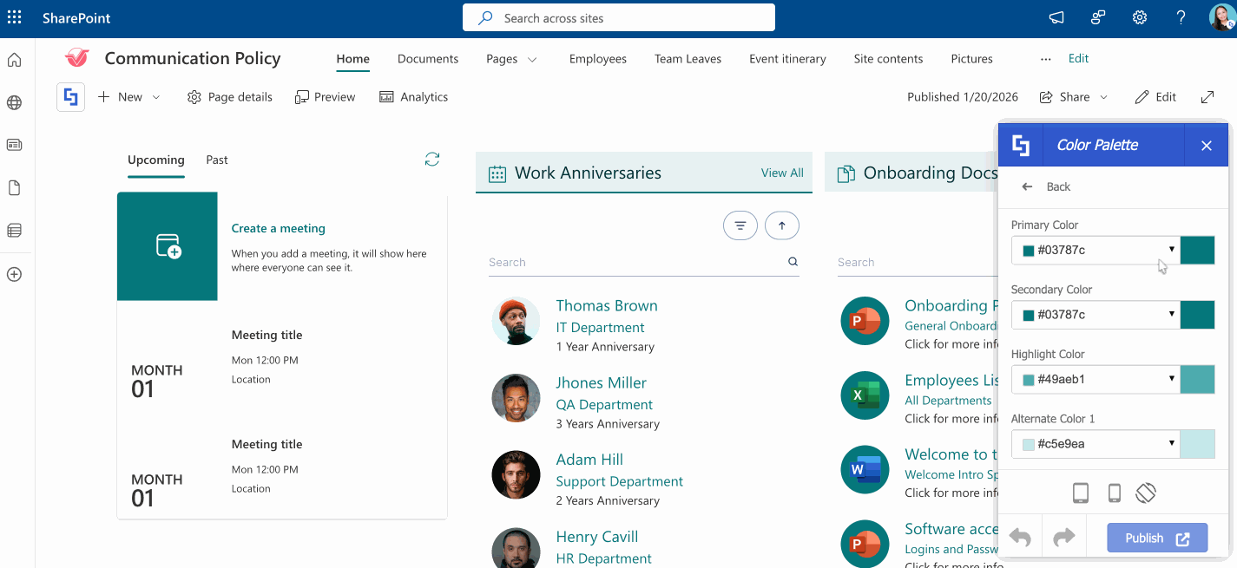
Task: Switch to the Past meetings tab
Action: (216, 160)
